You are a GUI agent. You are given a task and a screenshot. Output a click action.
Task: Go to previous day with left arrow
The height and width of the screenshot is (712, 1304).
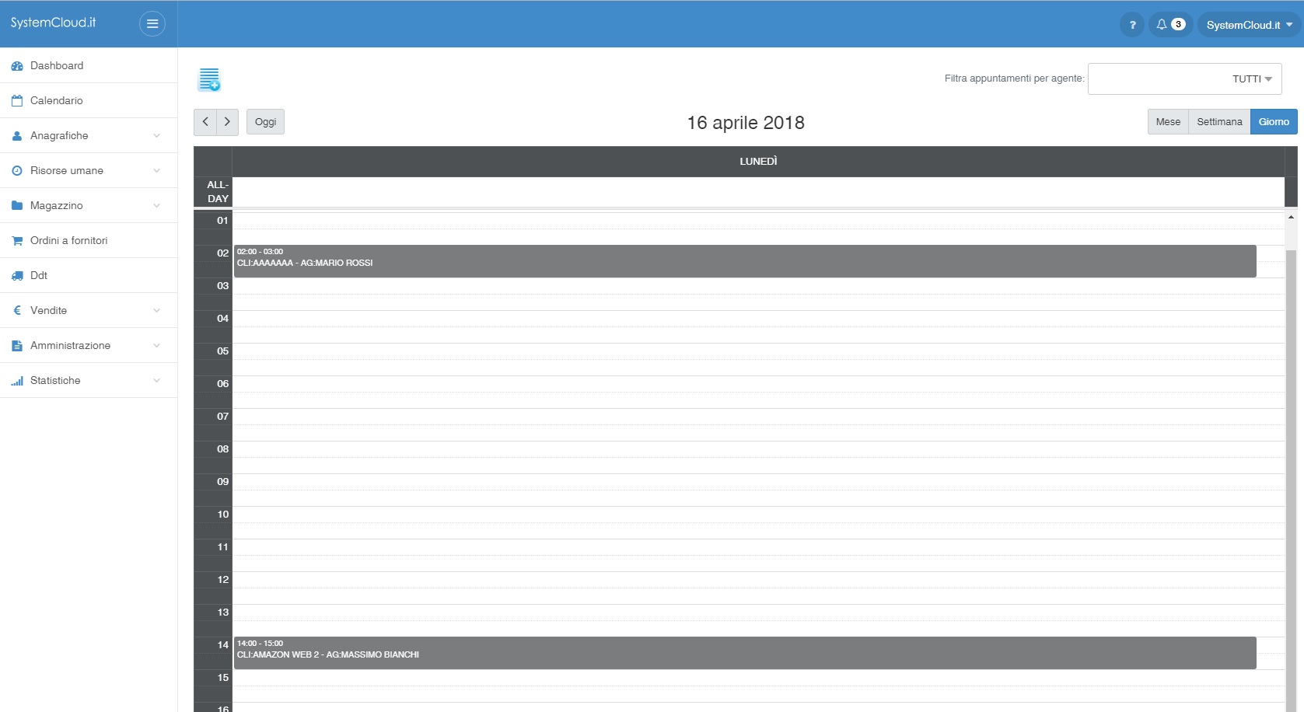[205, 122]
